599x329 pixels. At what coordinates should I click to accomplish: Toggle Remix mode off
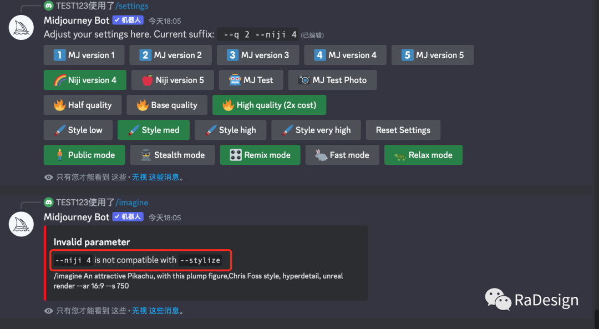[x=260, y=155]
